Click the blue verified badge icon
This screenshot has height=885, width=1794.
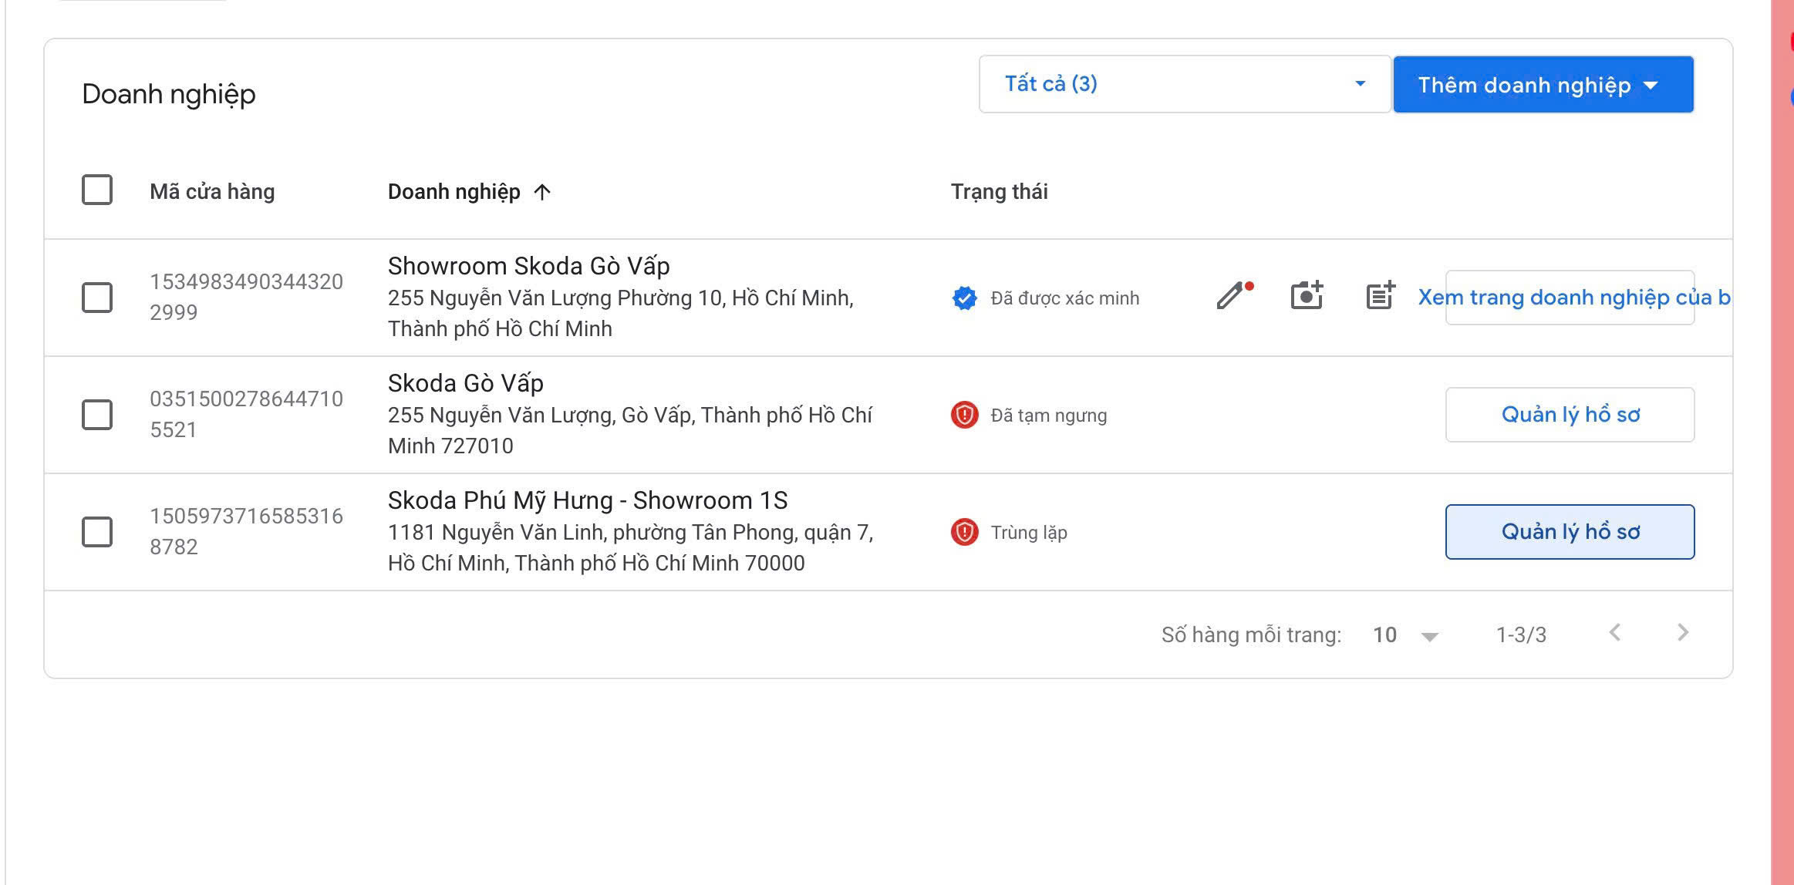[963, 298]
